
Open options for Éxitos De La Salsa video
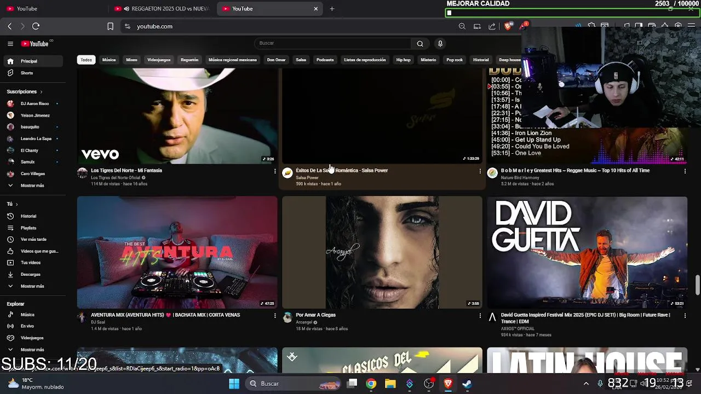480,171
